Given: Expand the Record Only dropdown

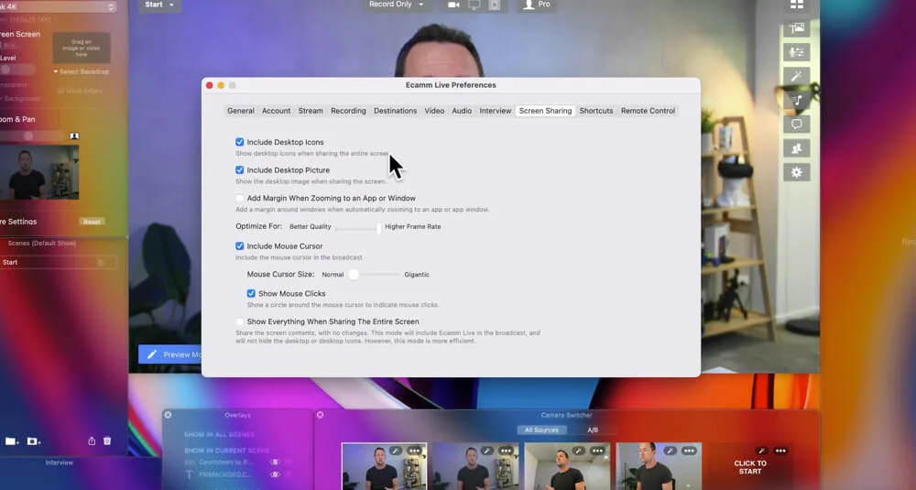Looking at the screenshot, I should click(x=397, y=5).
